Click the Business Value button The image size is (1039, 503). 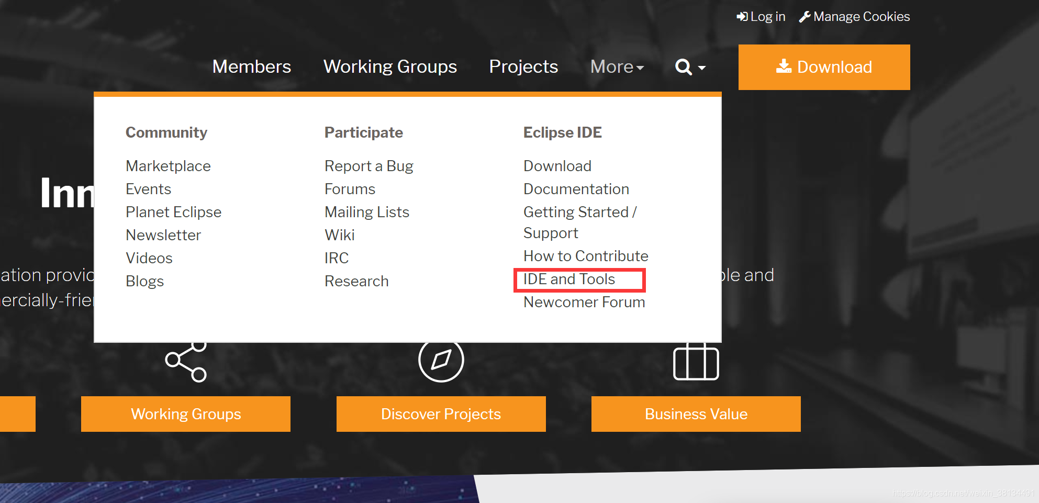click(x=696, y=414)
